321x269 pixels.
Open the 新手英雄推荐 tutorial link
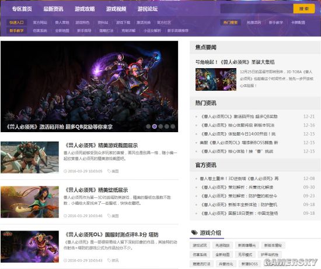[177, 31]
